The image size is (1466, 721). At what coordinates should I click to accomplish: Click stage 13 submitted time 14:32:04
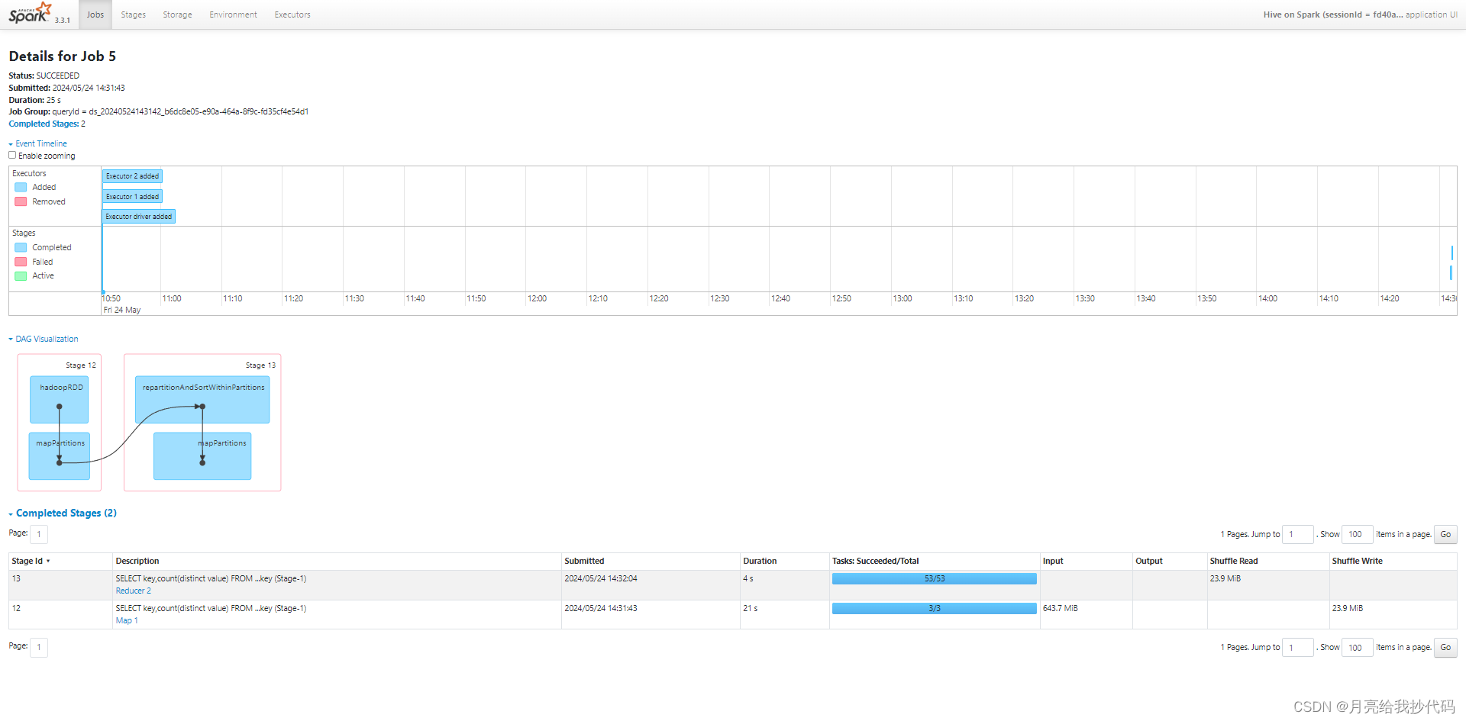pos(601,579)
